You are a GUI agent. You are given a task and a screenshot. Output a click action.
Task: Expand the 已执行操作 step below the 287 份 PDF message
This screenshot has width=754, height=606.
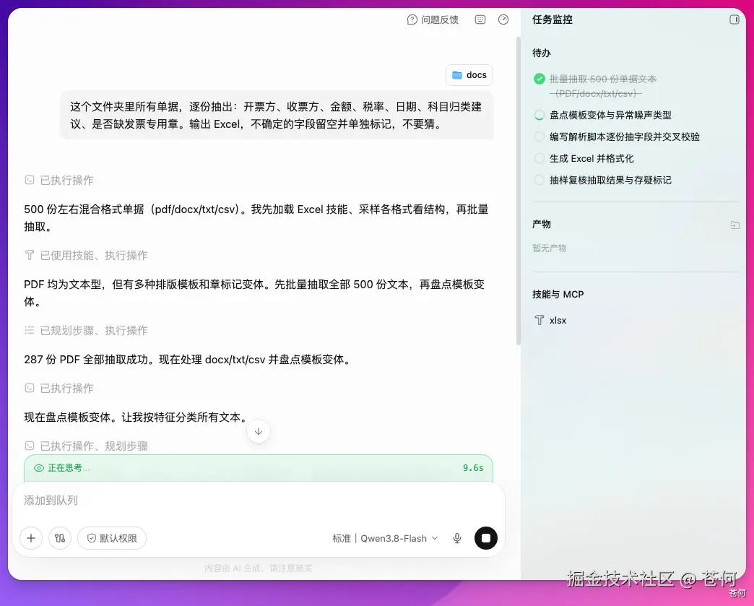coord(59,388)
